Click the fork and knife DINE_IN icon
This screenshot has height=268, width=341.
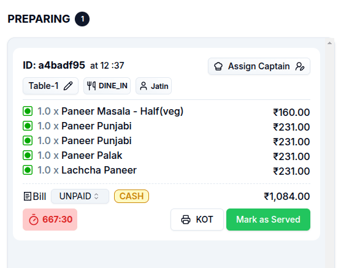(x=91, y=86)
